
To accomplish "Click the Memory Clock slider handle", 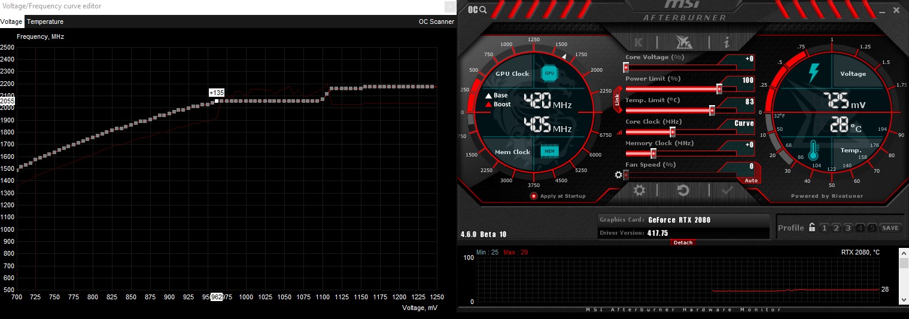I will click(653, 154).
